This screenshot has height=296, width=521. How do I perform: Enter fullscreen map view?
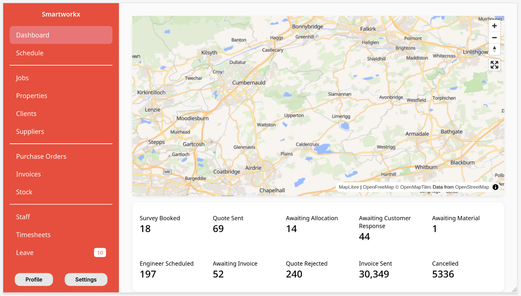[494, 65]
